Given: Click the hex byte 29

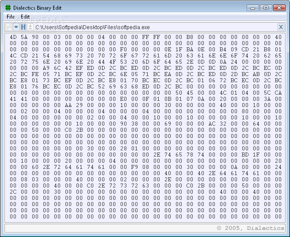Looking at the screenshot, I should coord(79,105).
